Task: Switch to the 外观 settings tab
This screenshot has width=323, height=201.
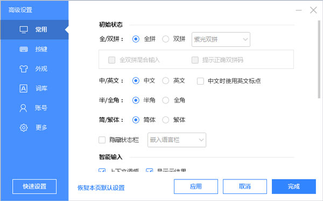Action: pyautogui.click(x=34, y=68)
